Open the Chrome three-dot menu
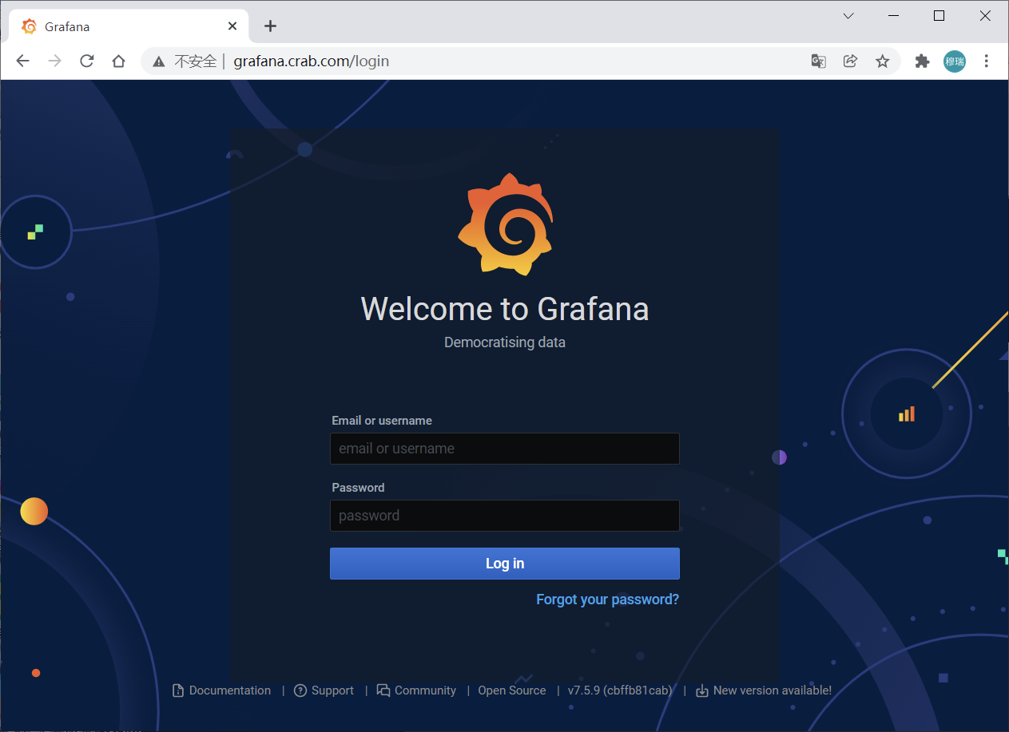Screen dimensions: 1009x732 [987, 61]
